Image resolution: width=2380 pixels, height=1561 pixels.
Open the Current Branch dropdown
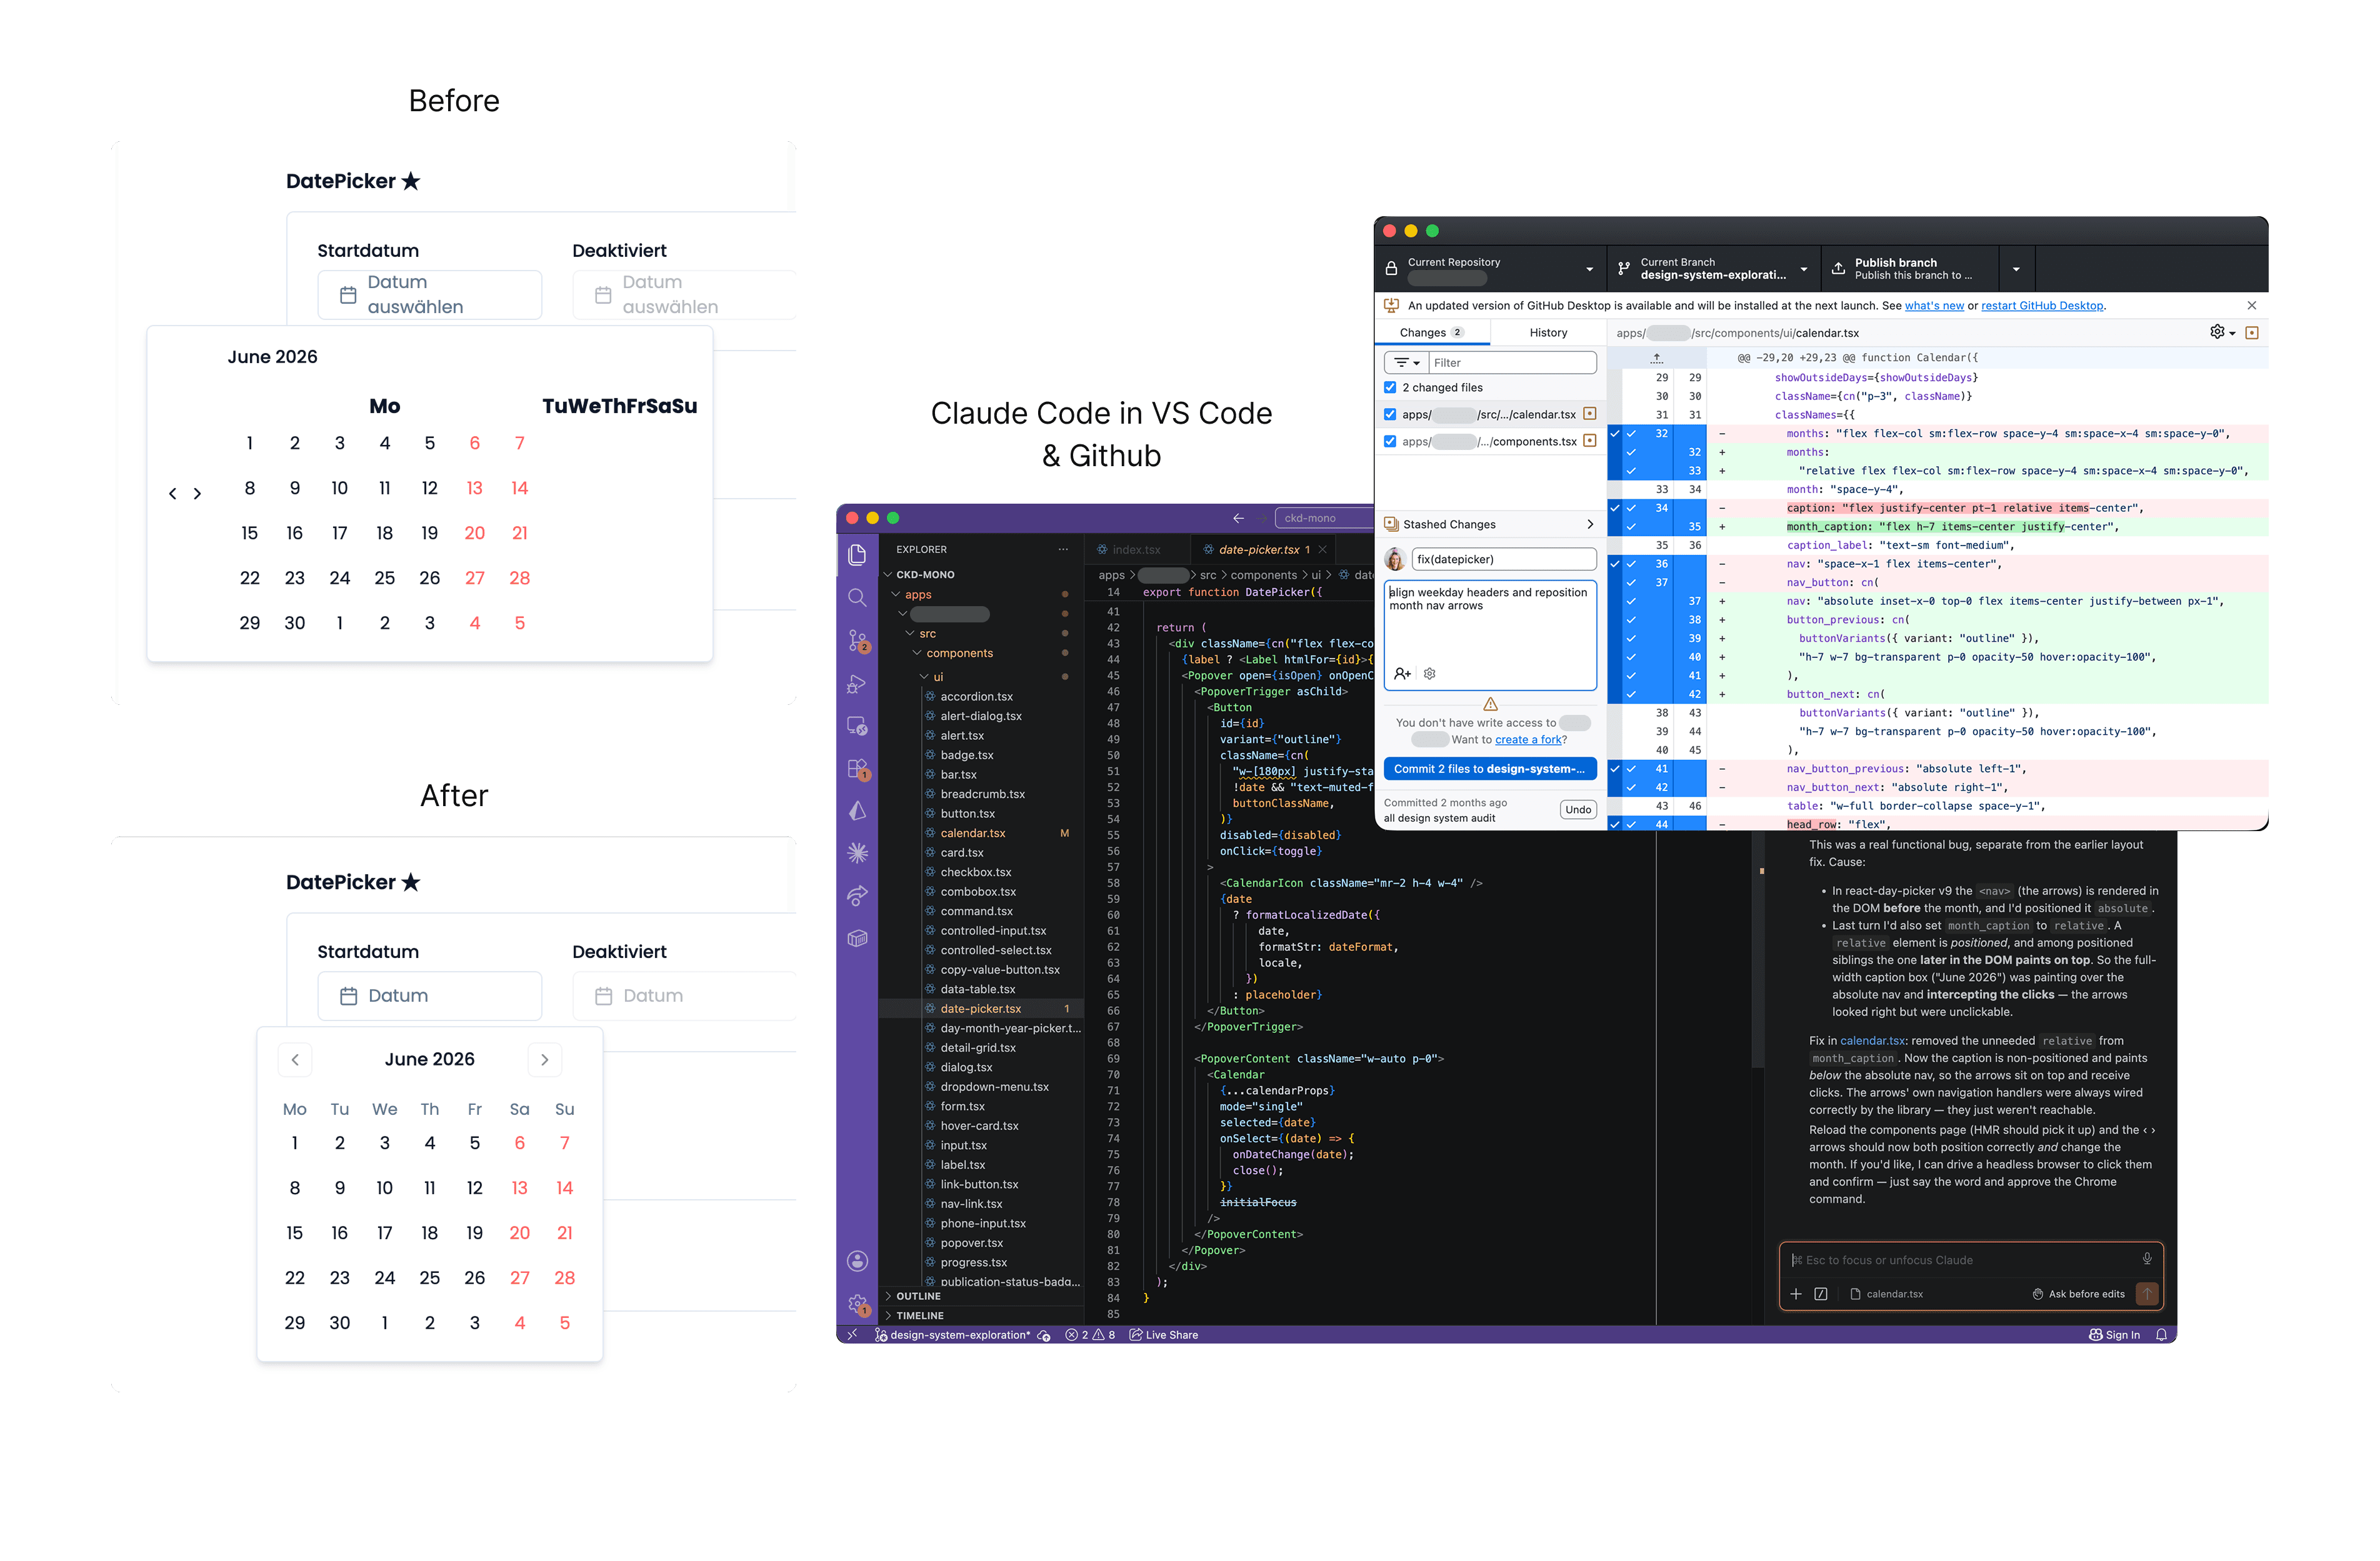click(1714, 268)
